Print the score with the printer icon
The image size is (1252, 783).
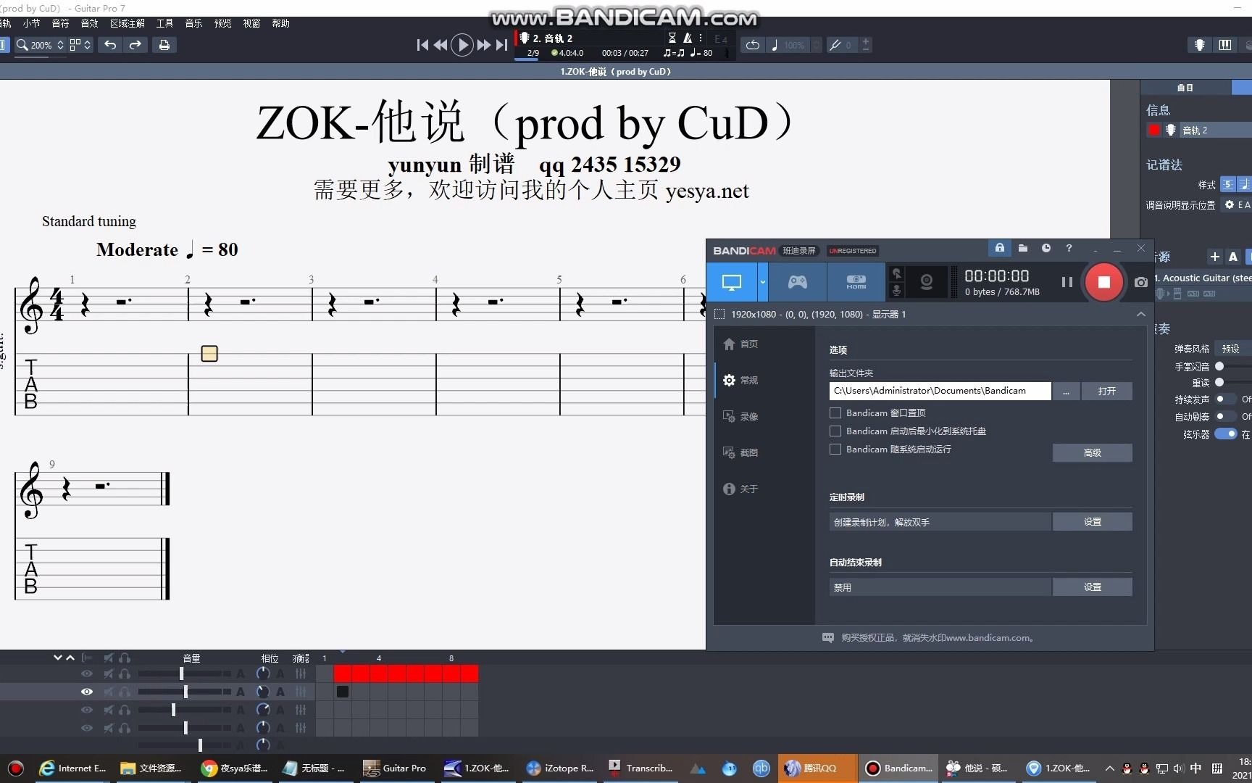click(x=164, y=45)
